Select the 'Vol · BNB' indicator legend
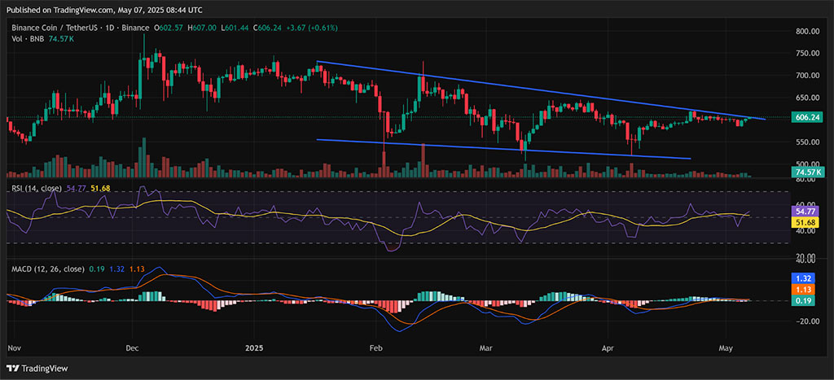Screen dimensions: 834x380 point(27,38)
